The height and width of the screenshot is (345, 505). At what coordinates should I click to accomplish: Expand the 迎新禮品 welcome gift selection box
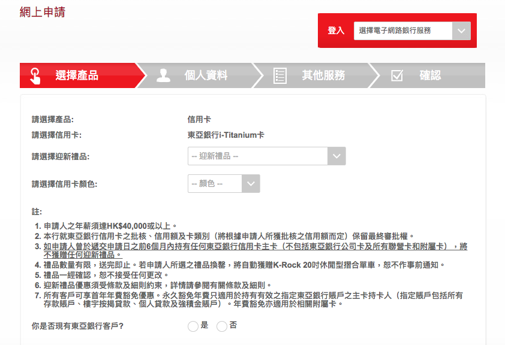(258, 156)
